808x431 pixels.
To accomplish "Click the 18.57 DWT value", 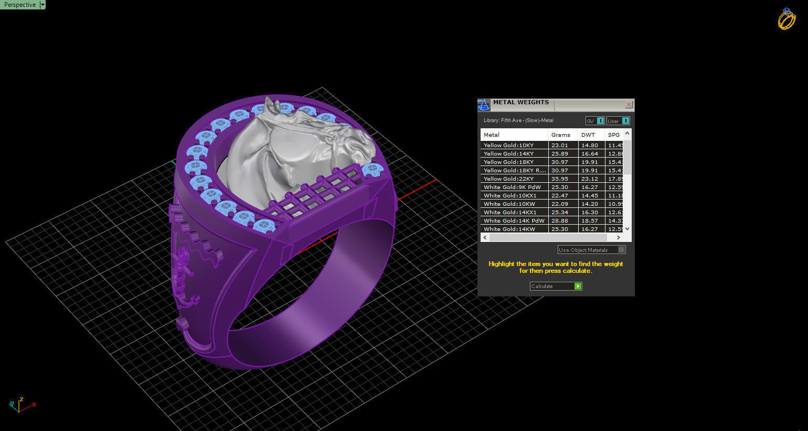I will pos(590,220).
